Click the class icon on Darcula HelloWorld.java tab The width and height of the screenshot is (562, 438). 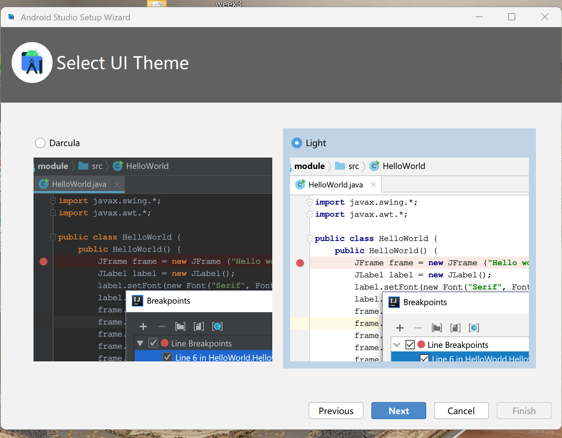click(44, 184)
